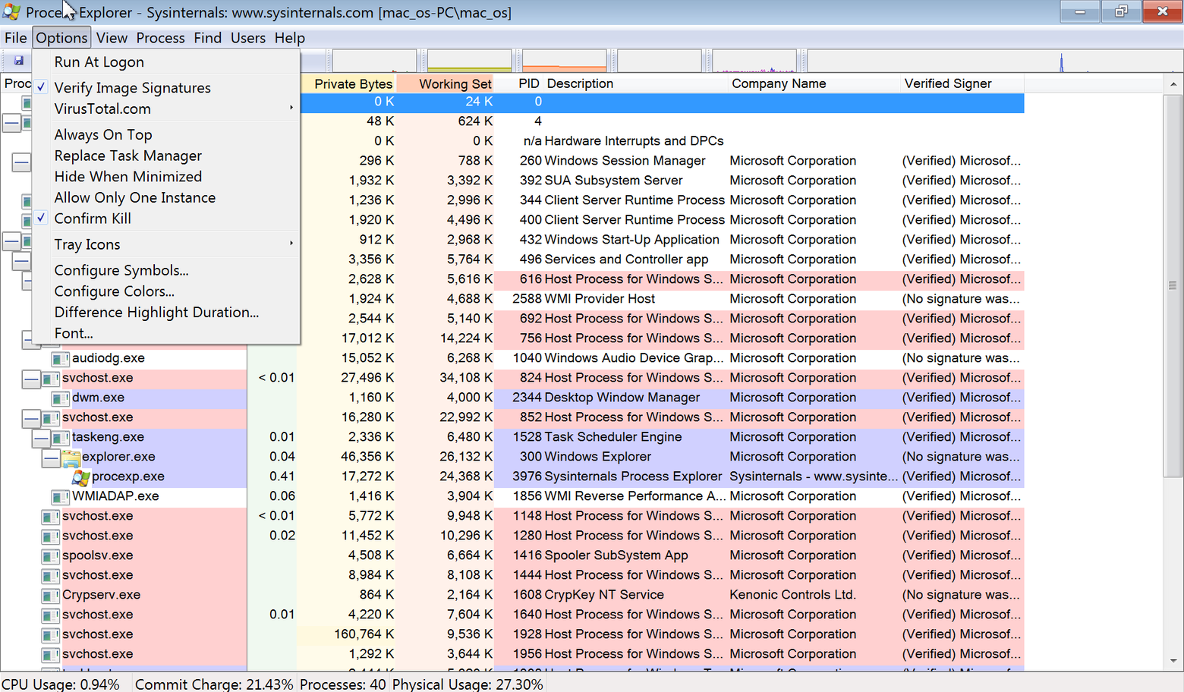1184x692 pixels.
Task: Click the icon of svchost.exe PID 1444
Action: point(51,575)
